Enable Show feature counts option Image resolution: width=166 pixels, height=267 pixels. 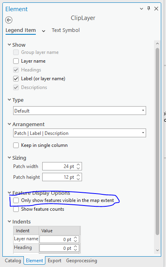pos(16,209)
